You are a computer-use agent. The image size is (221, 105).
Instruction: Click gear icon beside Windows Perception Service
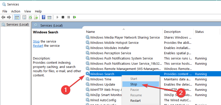coord(88,53)
